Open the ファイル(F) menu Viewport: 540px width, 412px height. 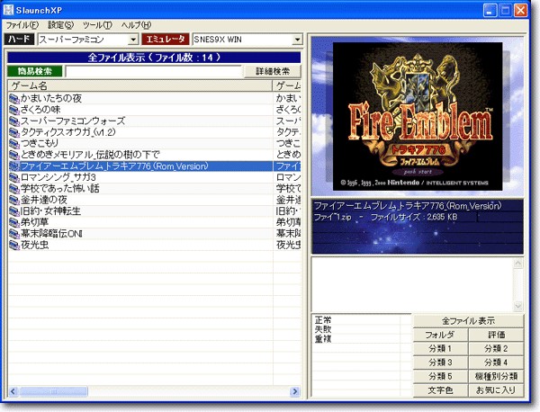pyautogui.click(x=22, y=25)
